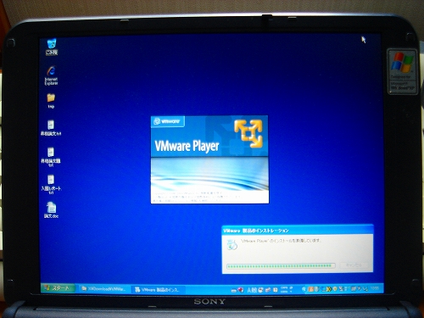Select the 入園レポート text file icon
The height and width of the screenshot is (318, 424).
(51, 184)
